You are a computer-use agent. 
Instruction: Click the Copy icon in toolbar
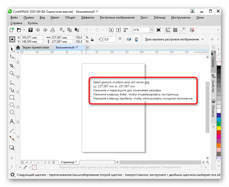[x=69, y=30]
